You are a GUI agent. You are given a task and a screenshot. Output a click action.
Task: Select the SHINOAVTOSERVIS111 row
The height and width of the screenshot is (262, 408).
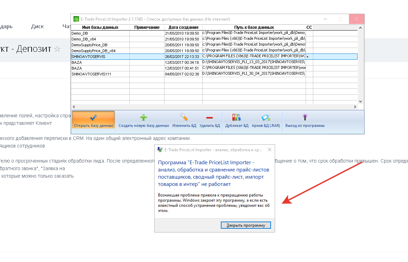coord(214,74)
